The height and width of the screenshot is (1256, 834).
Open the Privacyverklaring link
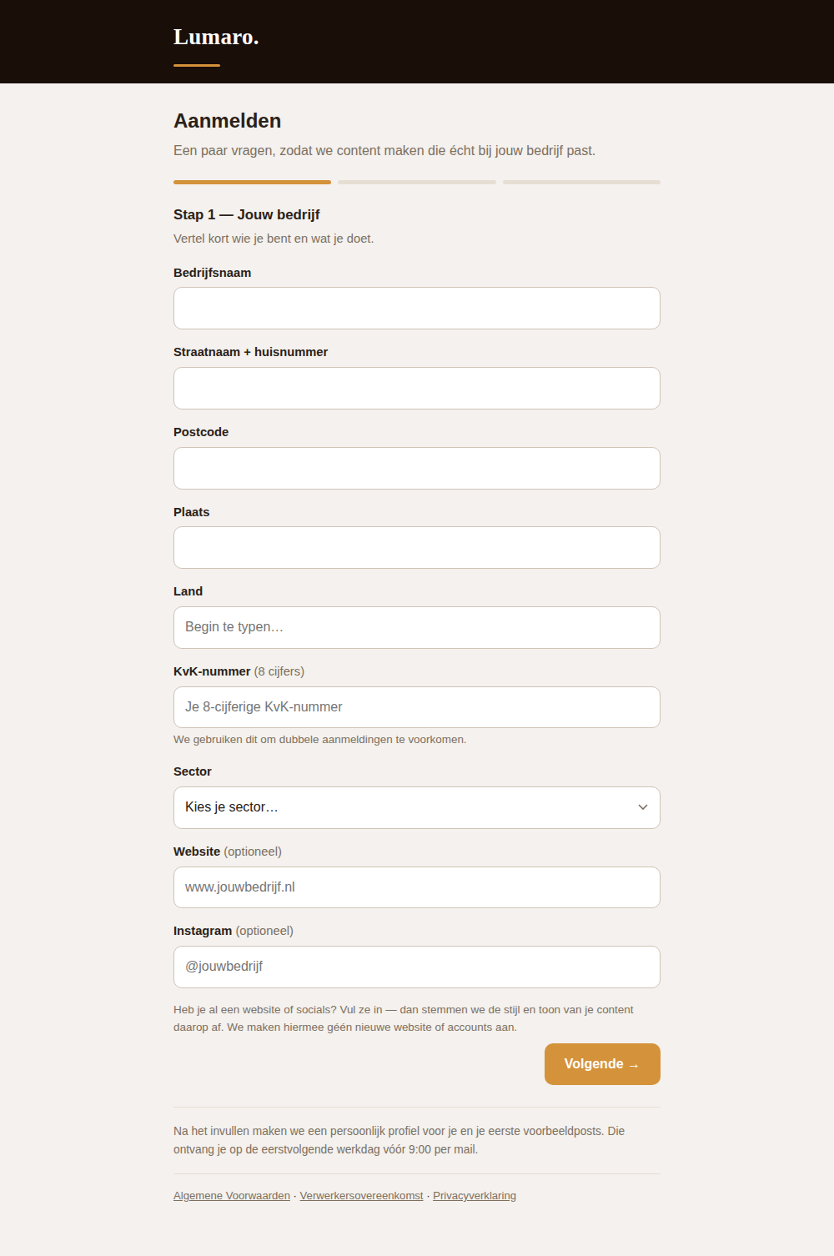(x=475, y=1196)
